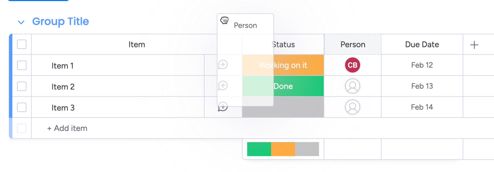
Task: Open the Done status dropdown
Action: (x=298, y=86)
